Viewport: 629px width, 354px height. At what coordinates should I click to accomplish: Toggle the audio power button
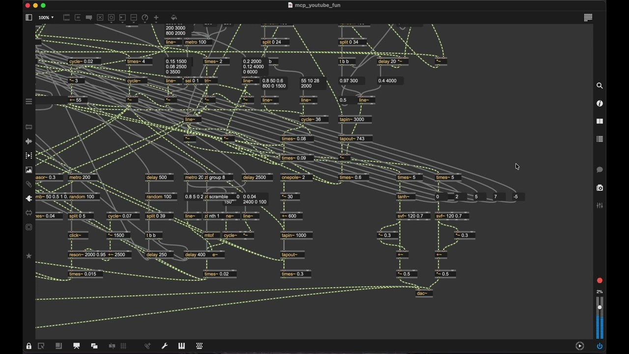pyautogui.click(x=600, y=346)
